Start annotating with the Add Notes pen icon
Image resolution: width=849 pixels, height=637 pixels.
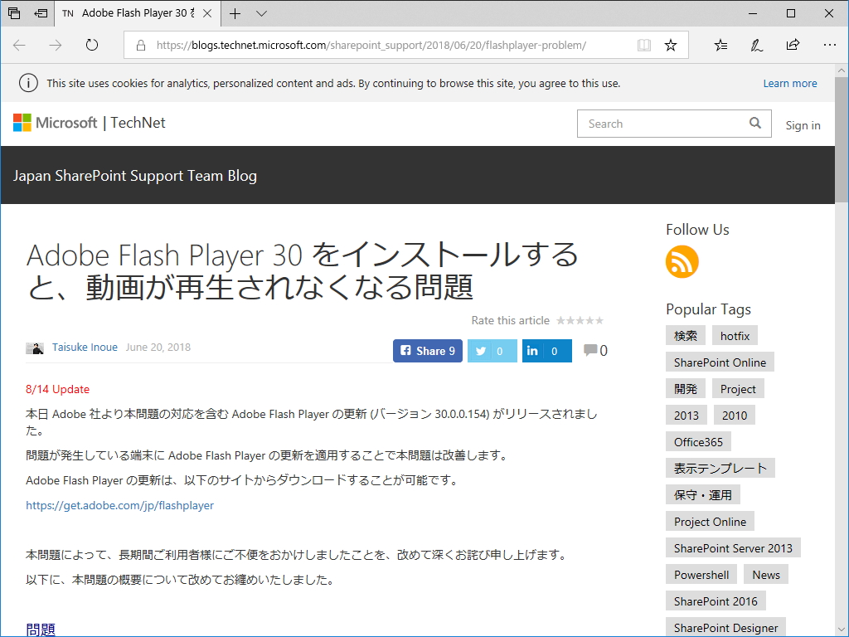(x=756, y=45)
